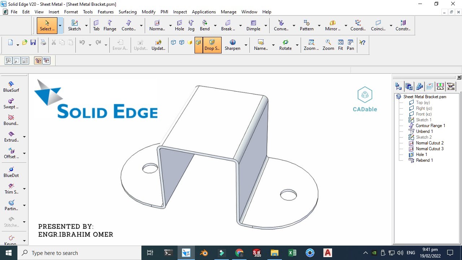Expand the Pattern dropdown arrow
Image resolution: width=462 pixels, height=260 pixels.
pyautogui.click(x=319, y=26)
